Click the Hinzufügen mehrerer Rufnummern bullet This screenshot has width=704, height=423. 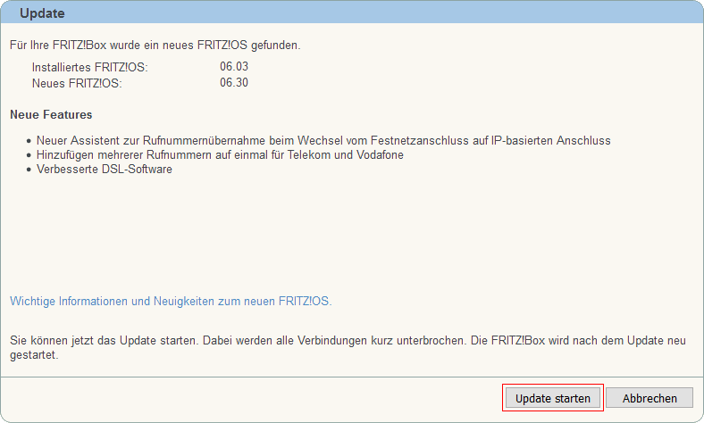(220, 154)
